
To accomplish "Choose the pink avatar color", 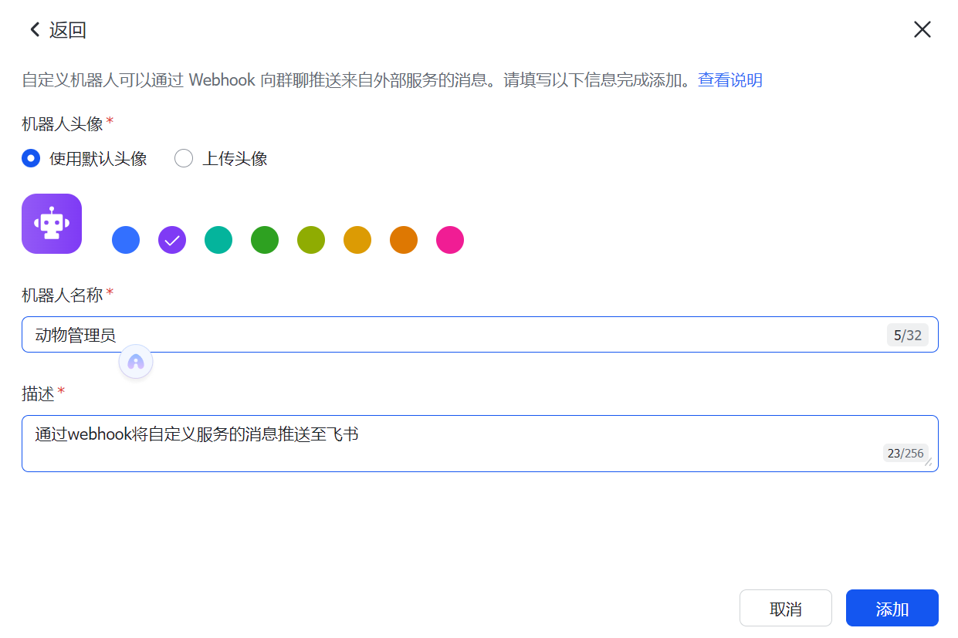I will pos(450,240).
